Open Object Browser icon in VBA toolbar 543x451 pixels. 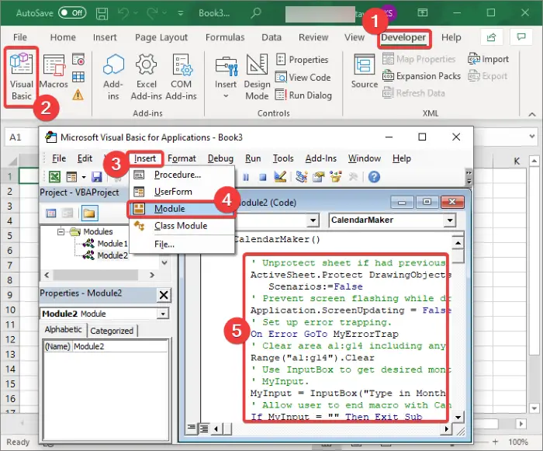(x=336, y=177)
